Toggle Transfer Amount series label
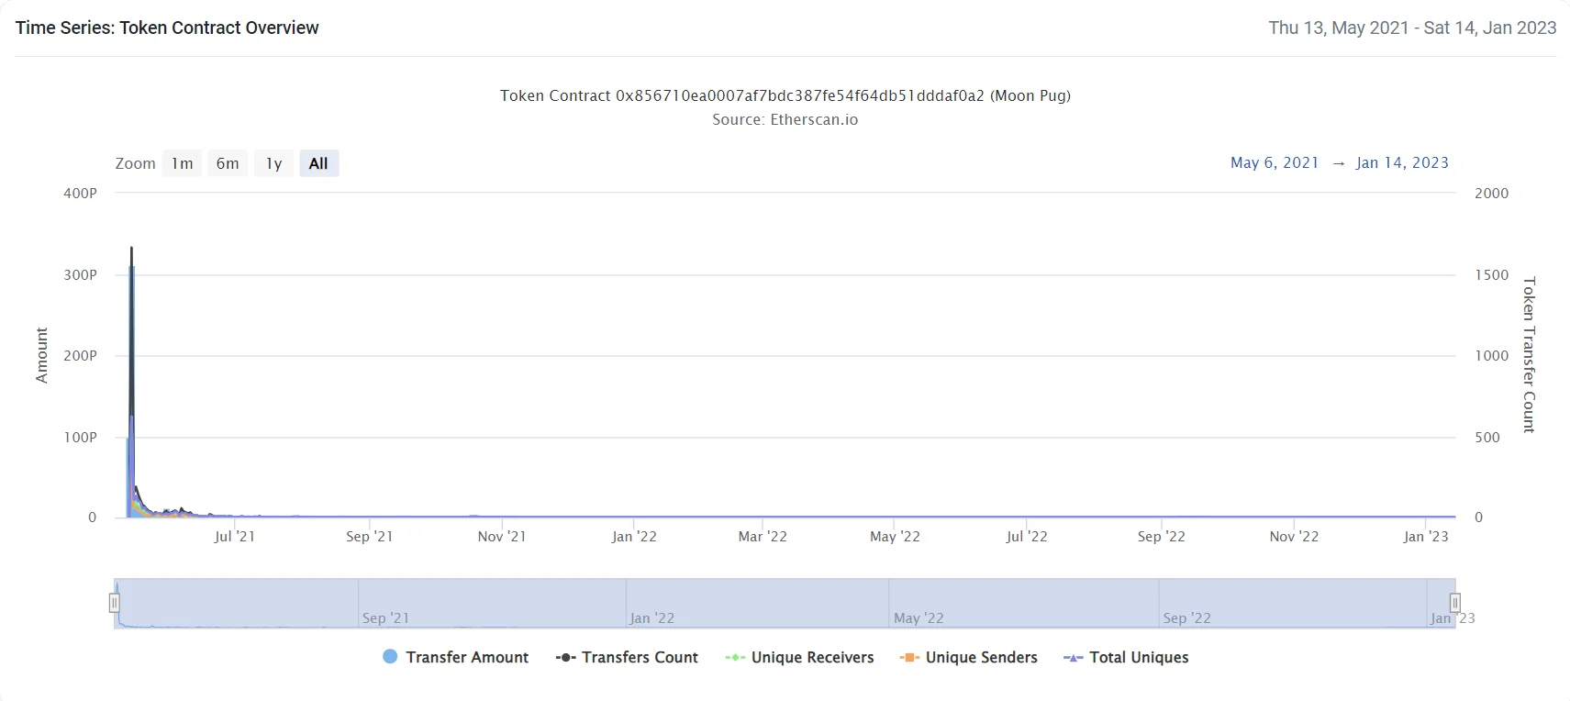This screenshot has width=1570, height=701. (x=467, y=658)
